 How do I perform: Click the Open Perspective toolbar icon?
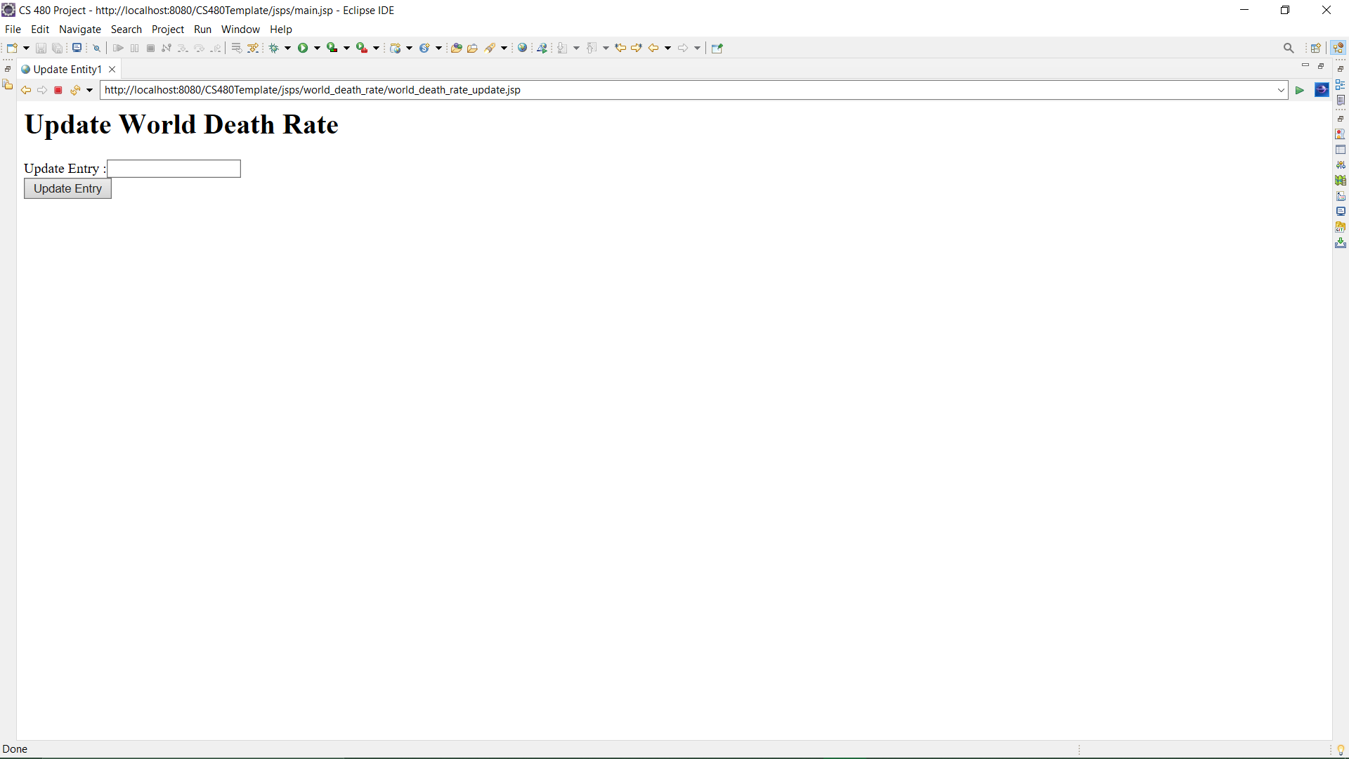click(1315, 48)
